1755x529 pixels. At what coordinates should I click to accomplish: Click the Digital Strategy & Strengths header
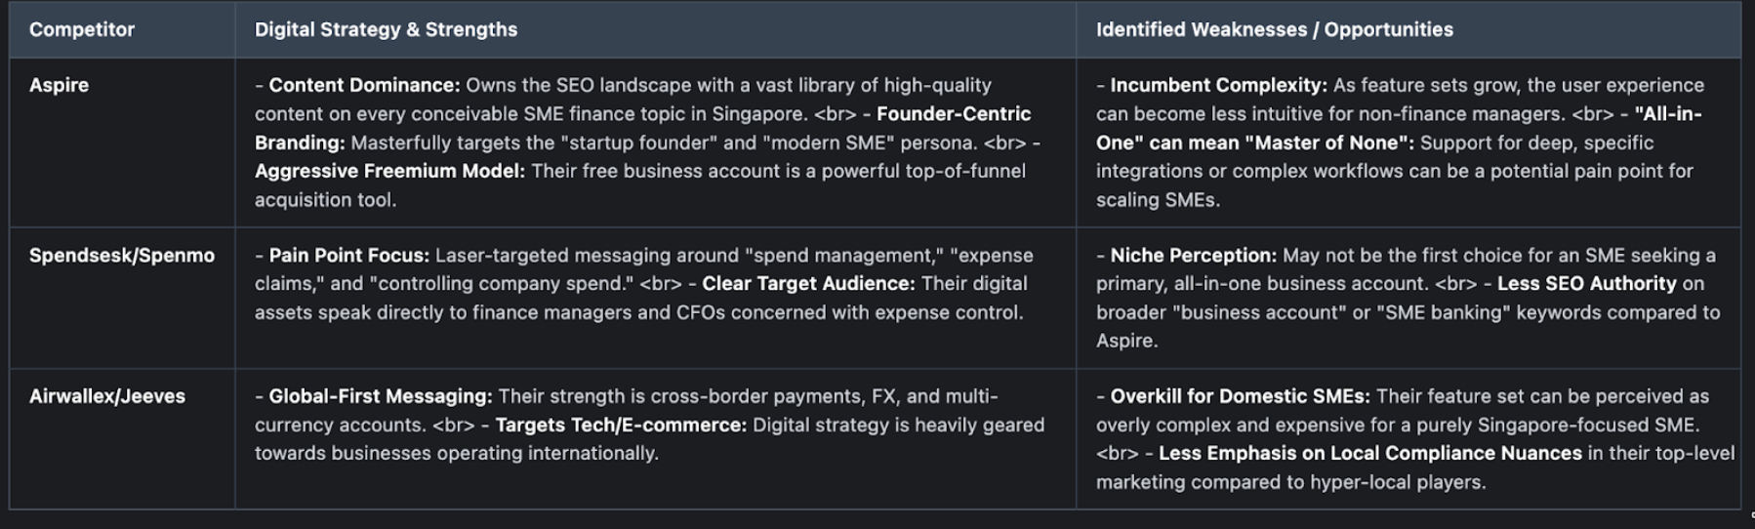(386, 29)
